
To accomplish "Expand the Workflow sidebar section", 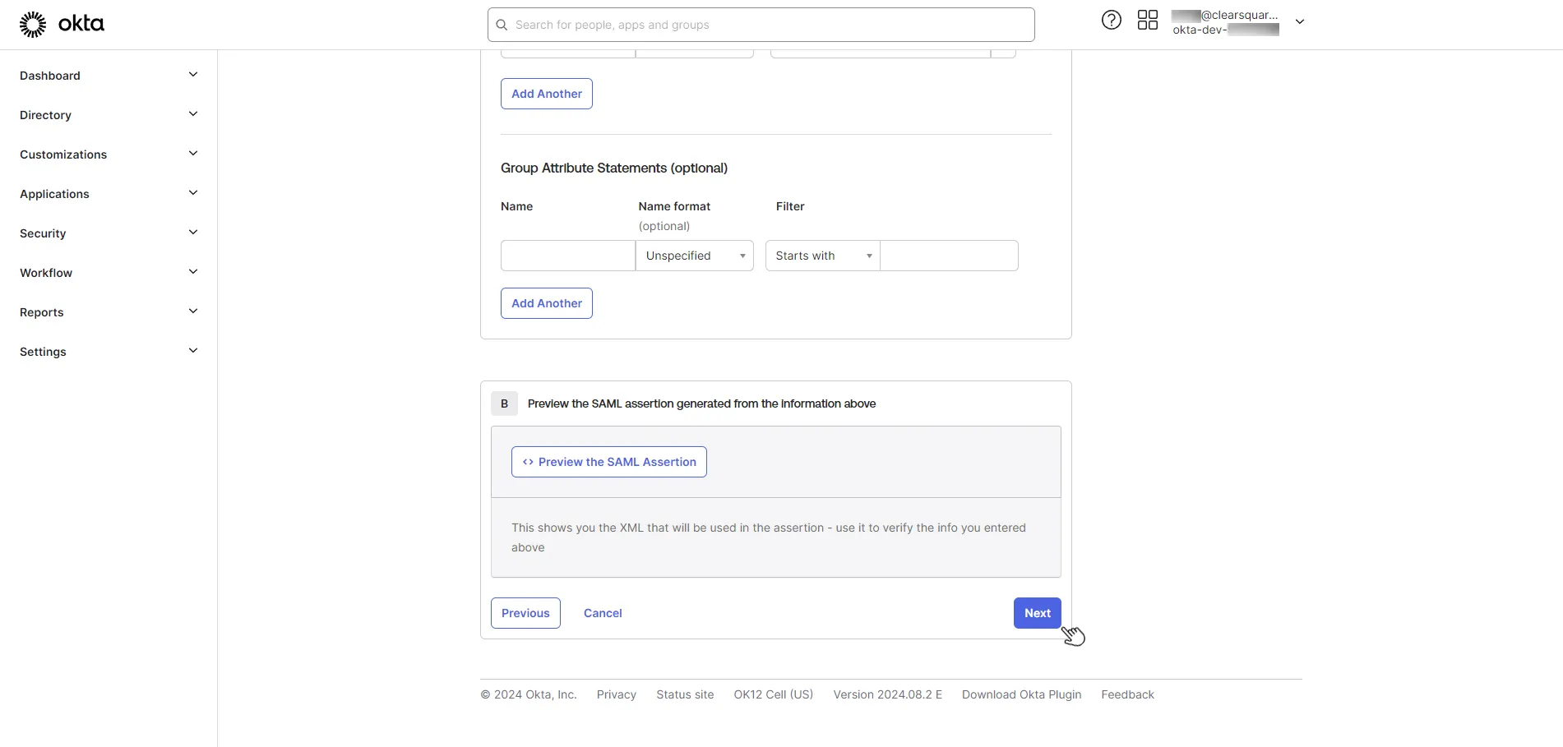I will pos(193,272).
